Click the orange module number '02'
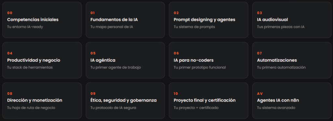 pyautogui.click(x=176, y=13)
